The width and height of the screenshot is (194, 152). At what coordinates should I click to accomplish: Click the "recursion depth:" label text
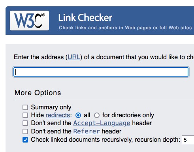click(157, 140)
